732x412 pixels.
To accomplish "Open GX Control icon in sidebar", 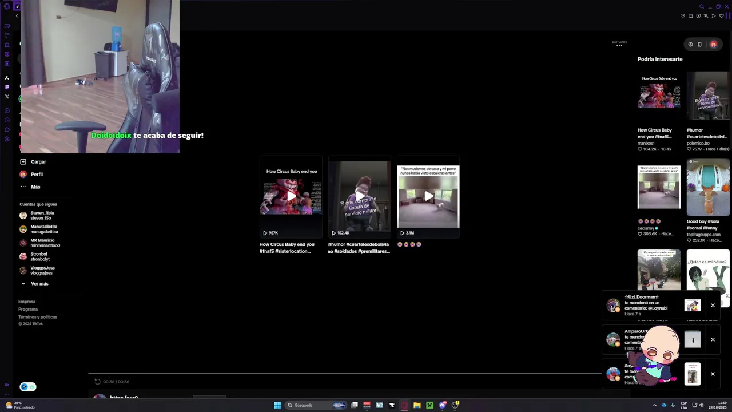I will (7, 35).
